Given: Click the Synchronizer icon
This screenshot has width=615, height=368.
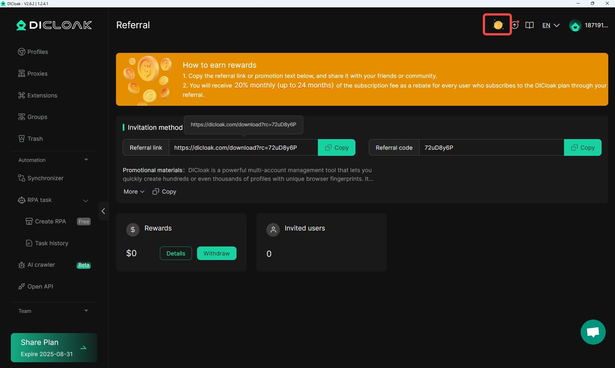Looking at the screenshot, I should tap(21, 178).
